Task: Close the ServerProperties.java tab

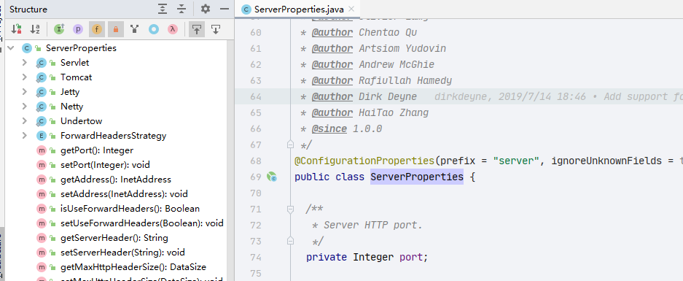Action: point(352,9)
